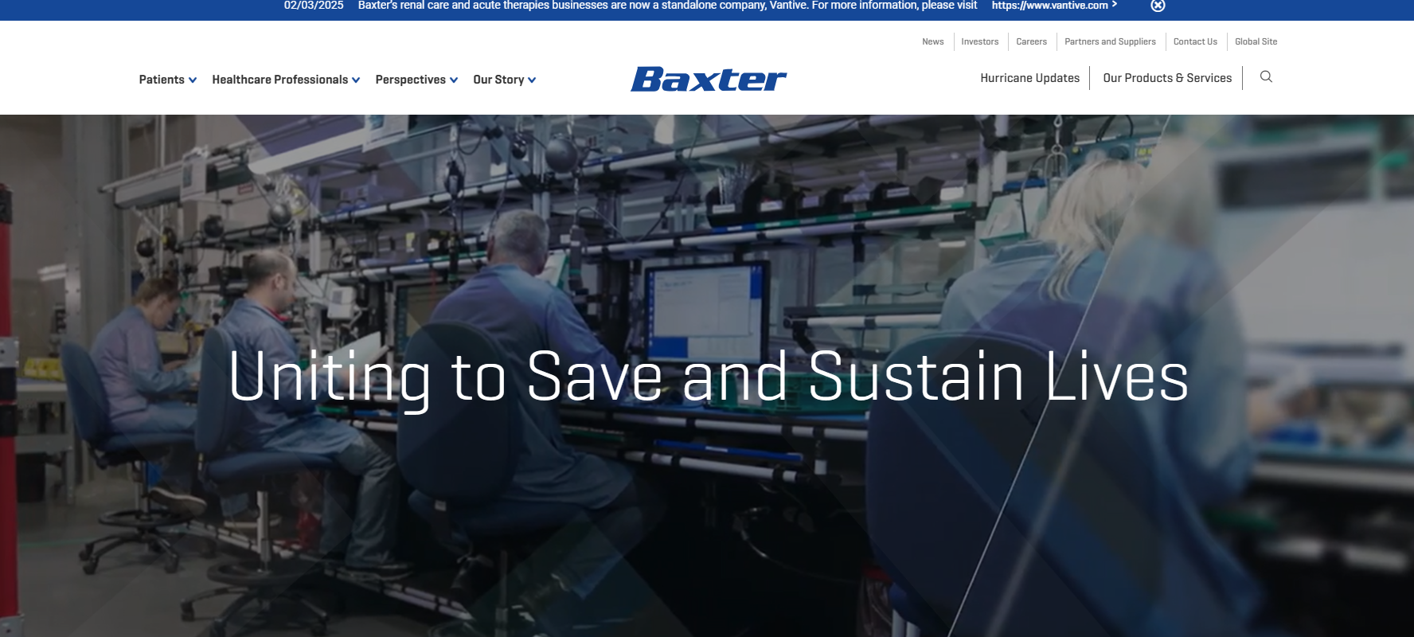The height and width of the screenshot is (637, 1414).
Task: Select the Perspectives menu item
Action: click(410, 80)
